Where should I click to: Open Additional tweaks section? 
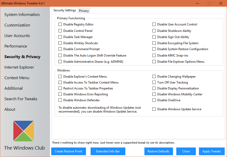coord(13,88)
